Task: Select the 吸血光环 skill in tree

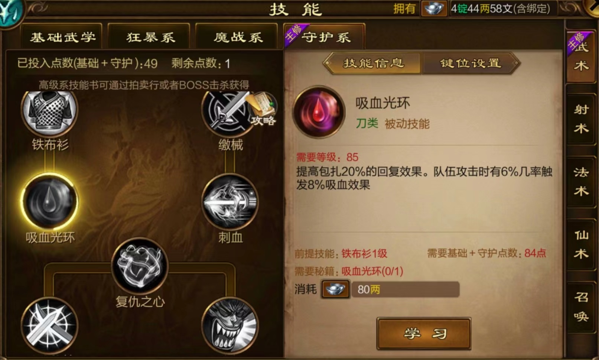Action: pos(49,202)
